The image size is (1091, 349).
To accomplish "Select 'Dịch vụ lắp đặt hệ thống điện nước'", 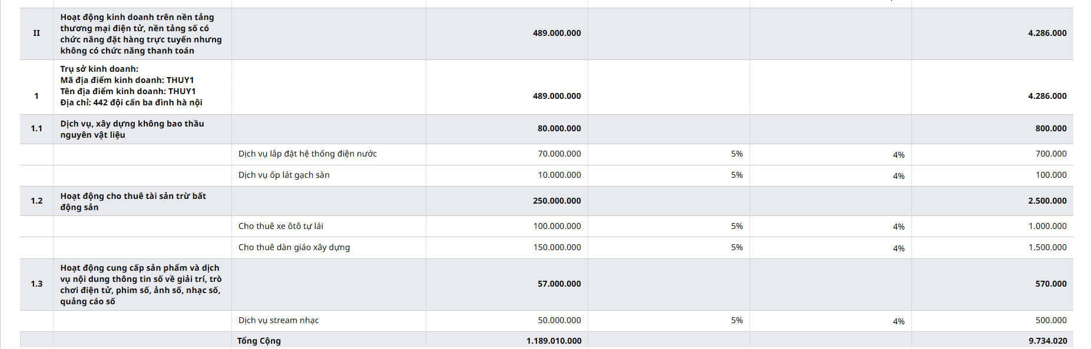I will tap(307, 154).
